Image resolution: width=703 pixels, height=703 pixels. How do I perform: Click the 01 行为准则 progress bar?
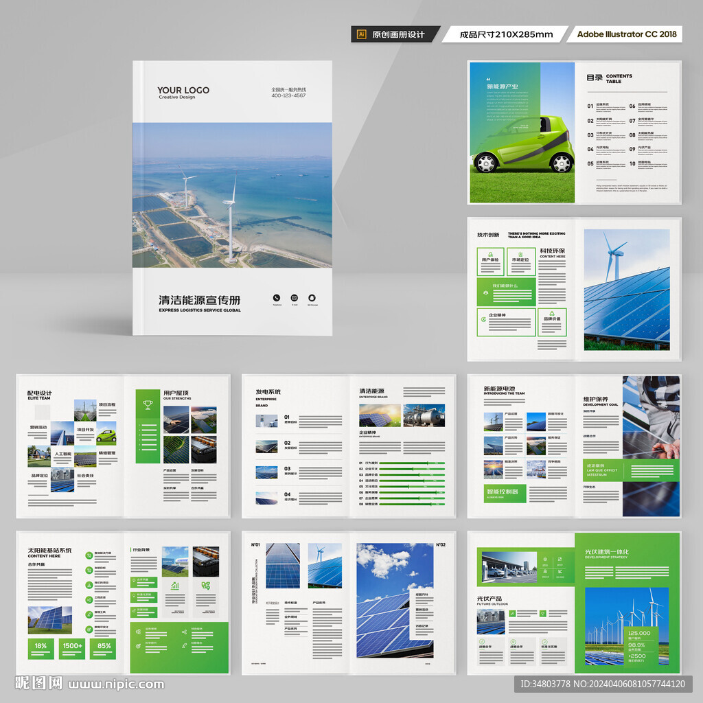412,463
